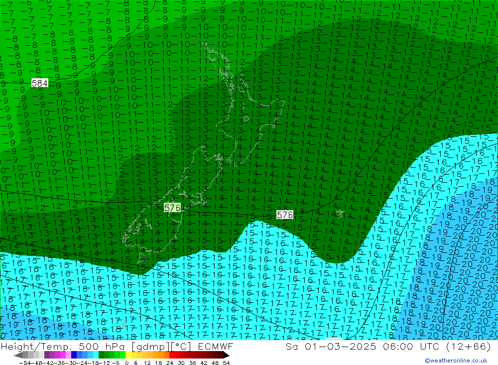Image resolution: width=498 pixels, height=365 pixels.
Task: Click the yellow swatch at 0 on color scale
Action: pyautogui.click(x=128, y=355)
